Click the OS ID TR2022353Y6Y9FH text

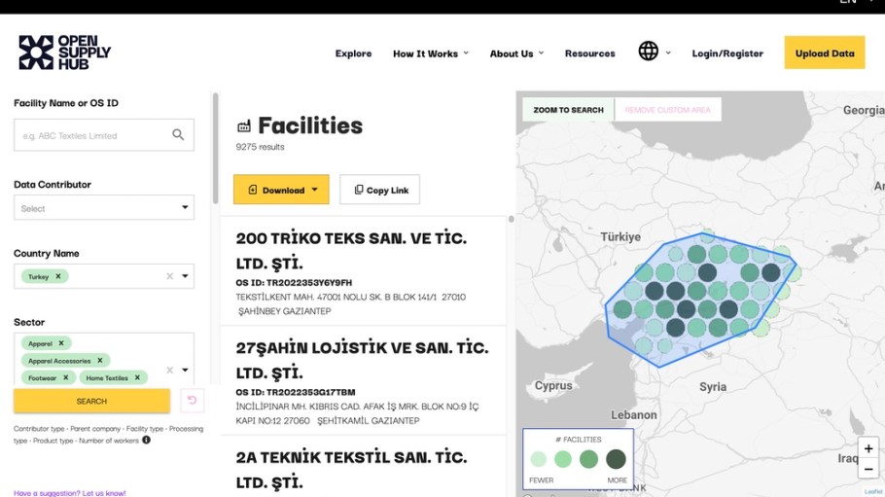pyautogui.click(x=294, y=282)
